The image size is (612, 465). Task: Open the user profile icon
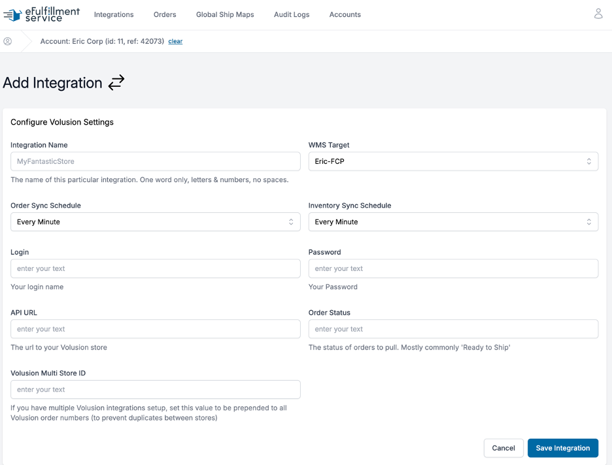tap(598, 14)
